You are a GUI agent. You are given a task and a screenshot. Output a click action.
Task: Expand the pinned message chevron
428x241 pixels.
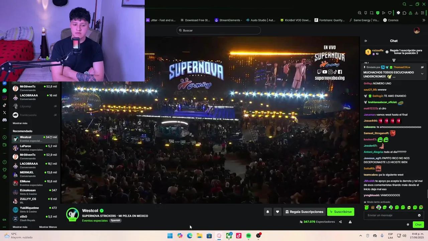coord(422,74)
